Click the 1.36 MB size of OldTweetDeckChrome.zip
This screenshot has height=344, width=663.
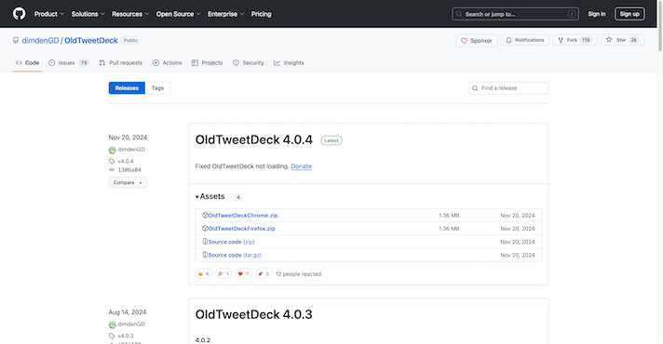449,216
